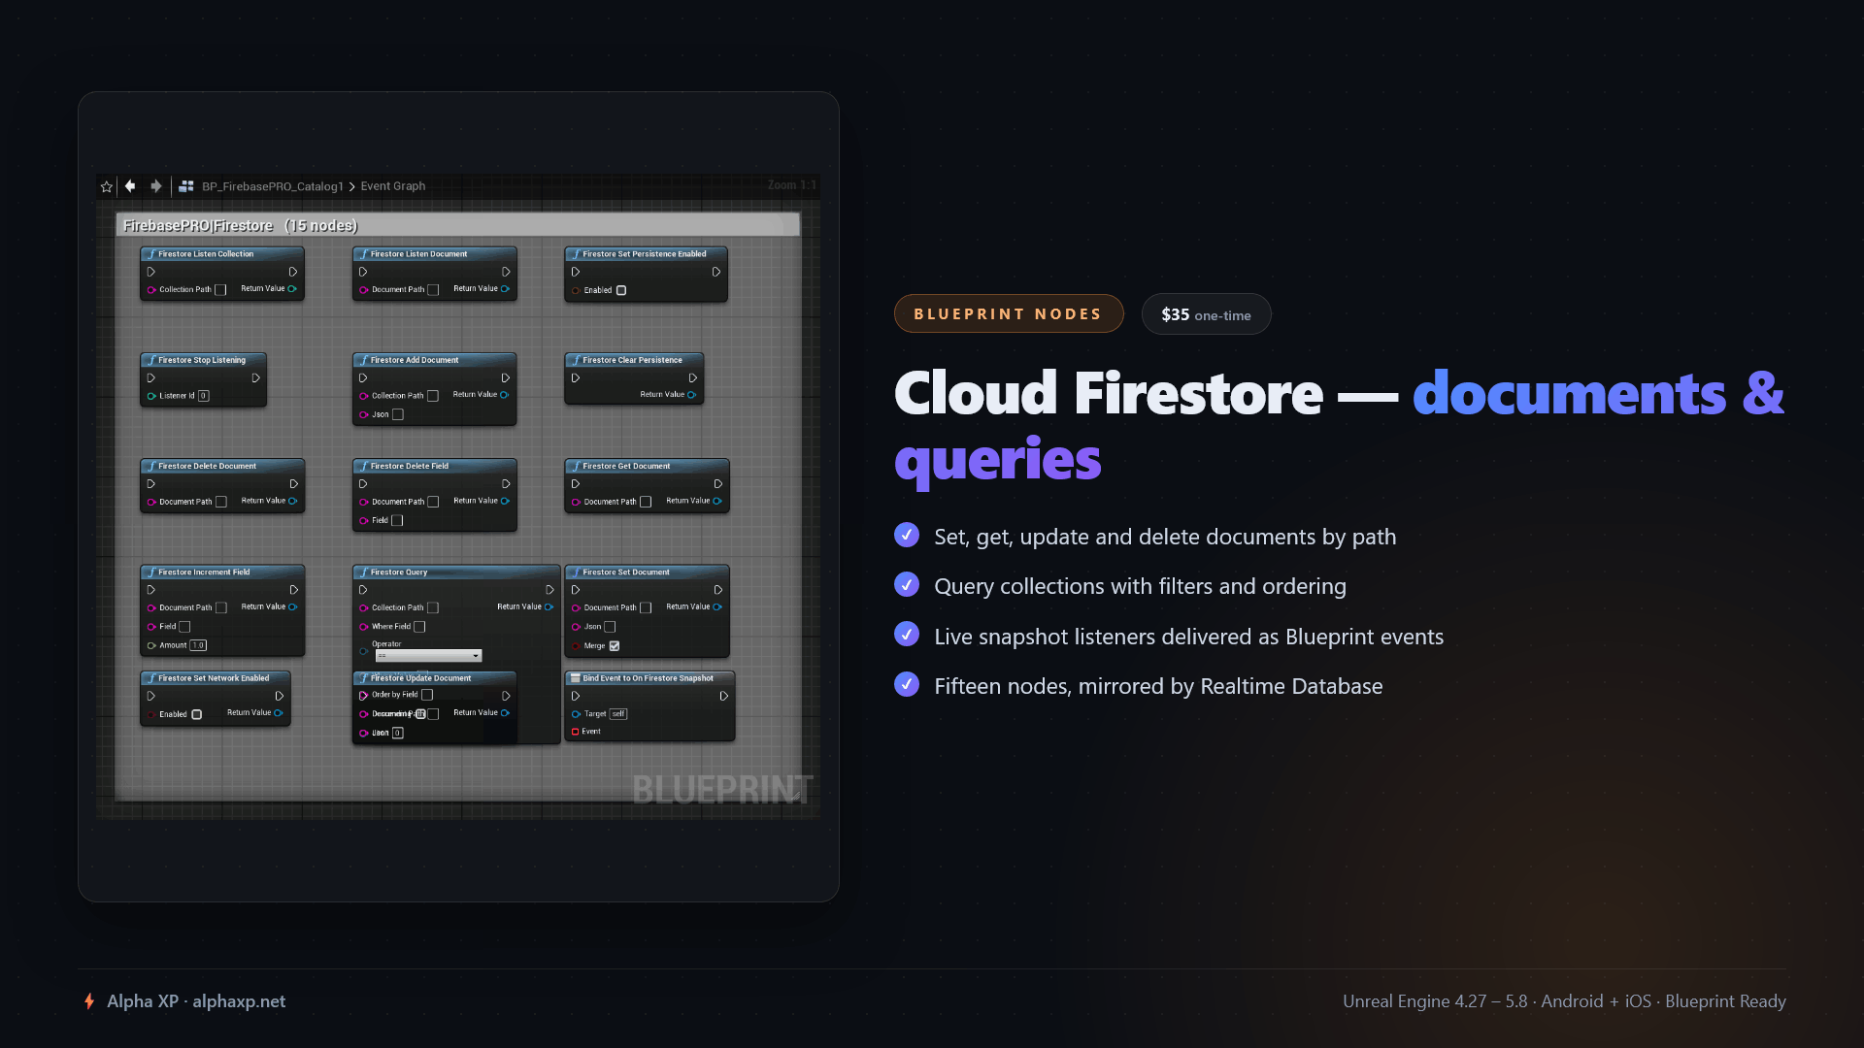This screenshot has height=1048, width=1864.
Task: Click 'Live snapshot listeners delivered as Blueprint events' text
Action: tap(1188, 637)
